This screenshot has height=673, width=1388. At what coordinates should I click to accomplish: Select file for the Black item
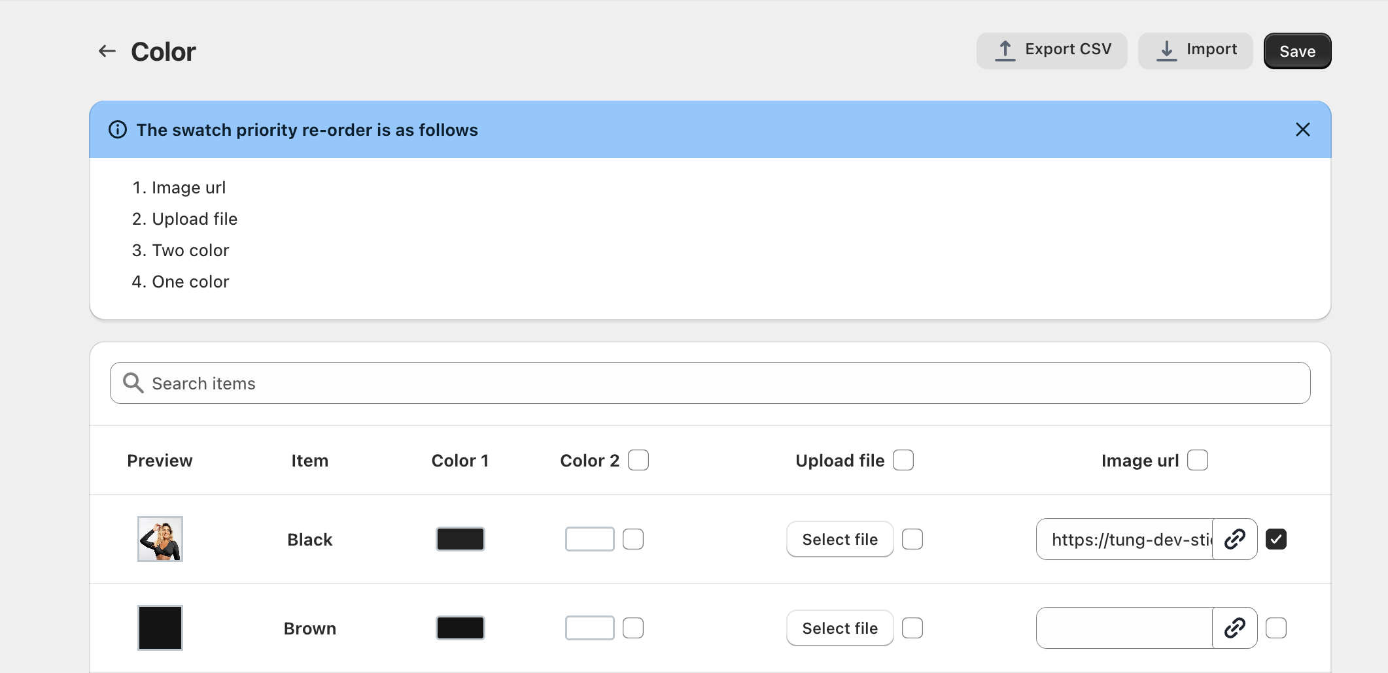pos(840,539)
